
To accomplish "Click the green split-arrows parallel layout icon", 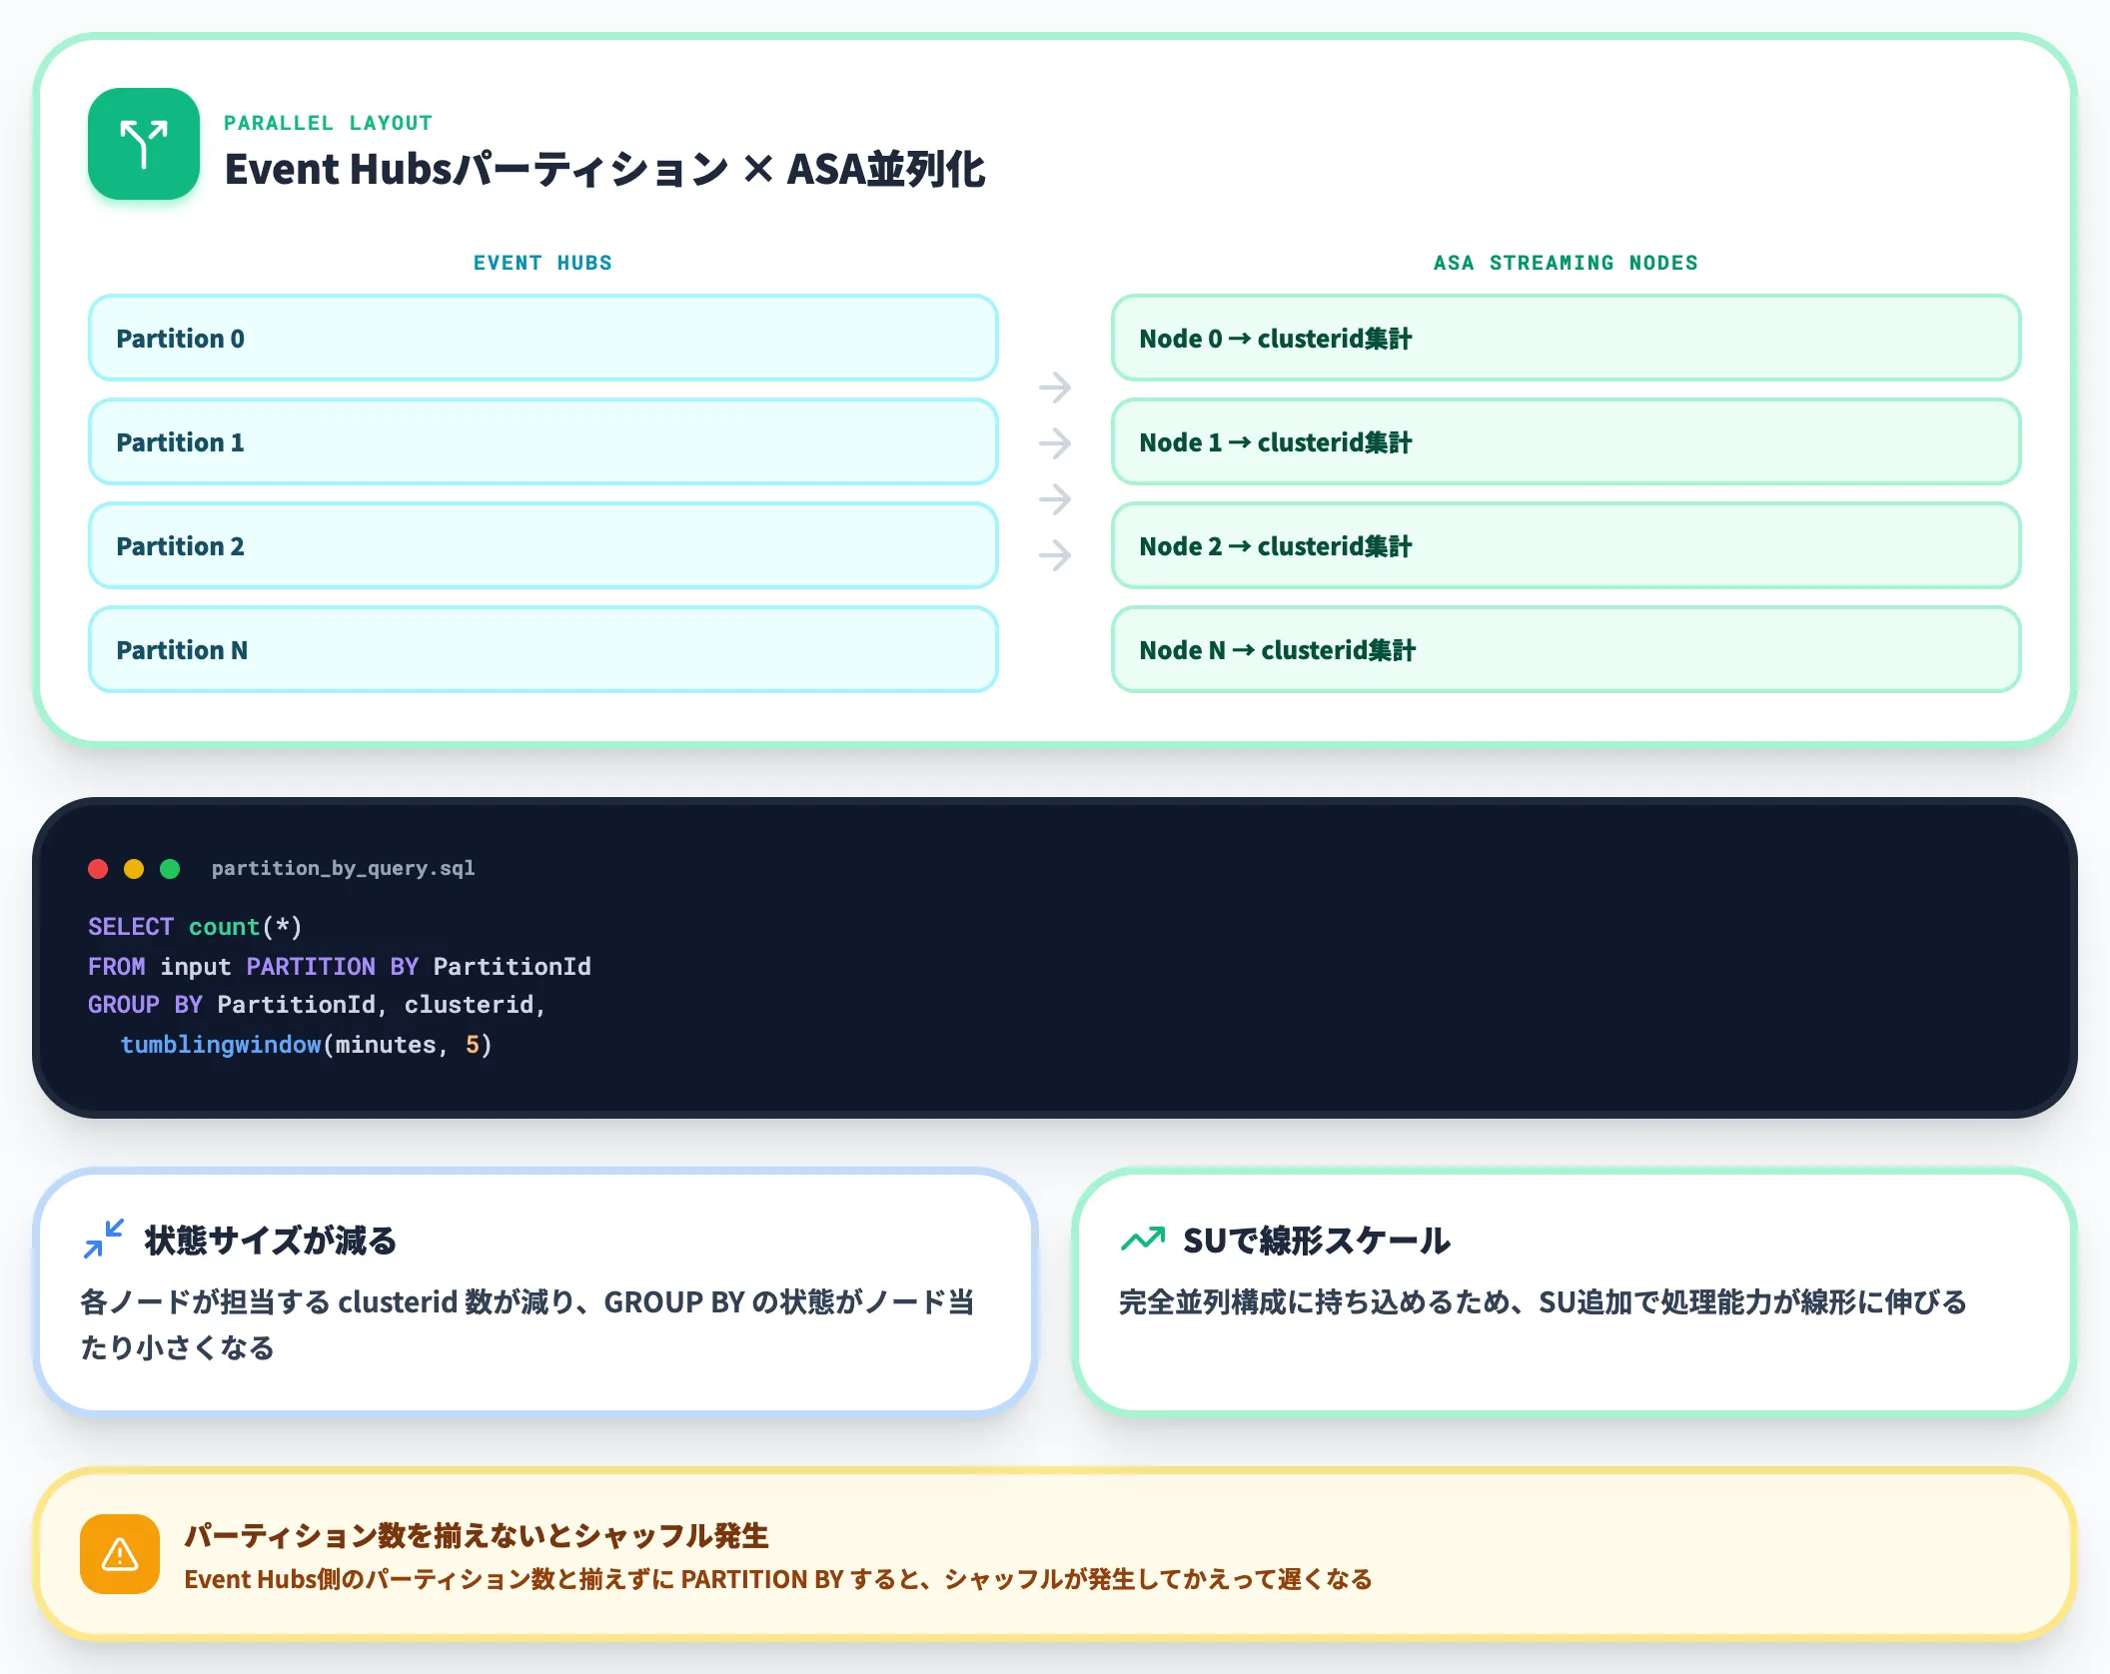I will [144, 144].
